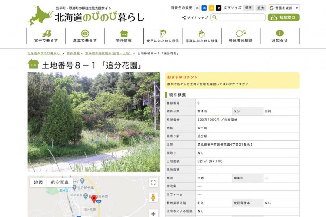Screen dimensions: 326x217
Task: Open the 言語を選択 language dropdown
Action: [284, 8]
